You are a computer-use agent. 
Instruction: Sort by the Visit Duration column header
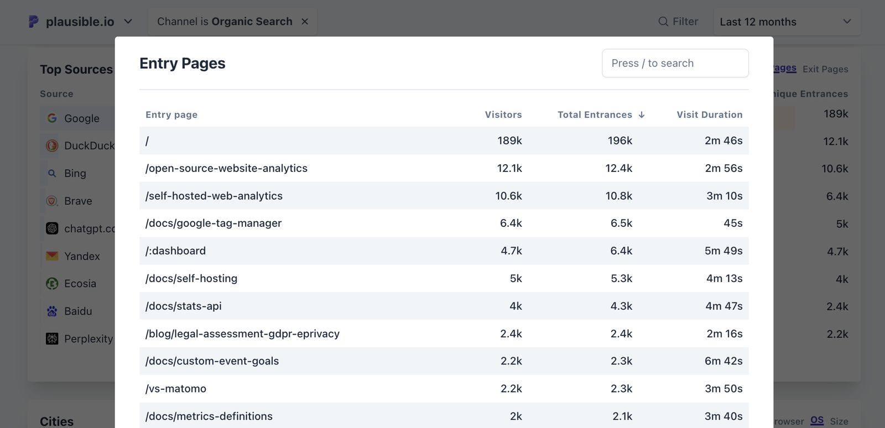(x=709, y=114)
